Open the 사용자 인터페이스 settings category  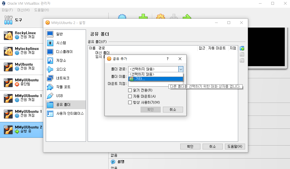coord(66,114)
